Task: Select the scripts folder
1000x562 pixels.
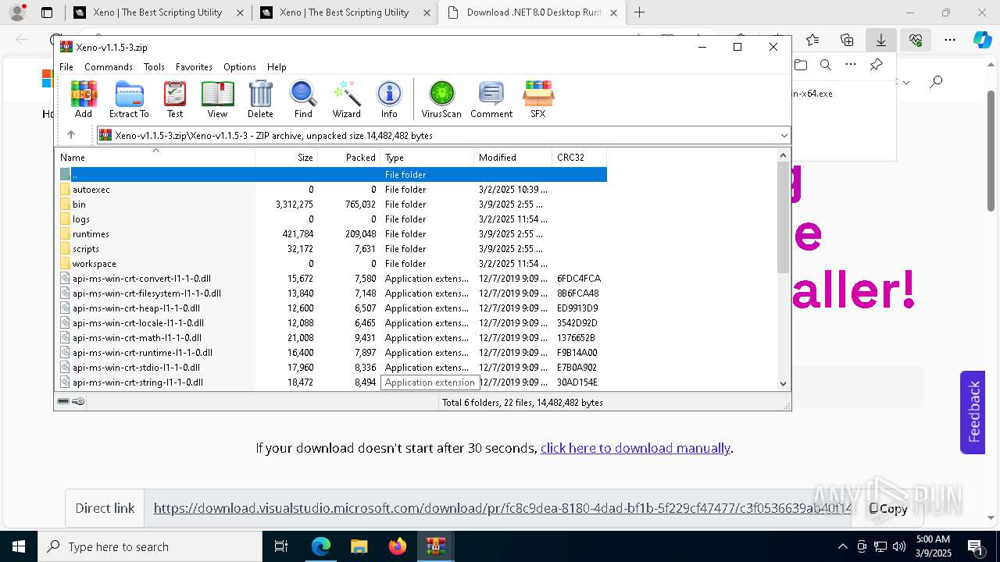Action: click(x=333, y=249)
